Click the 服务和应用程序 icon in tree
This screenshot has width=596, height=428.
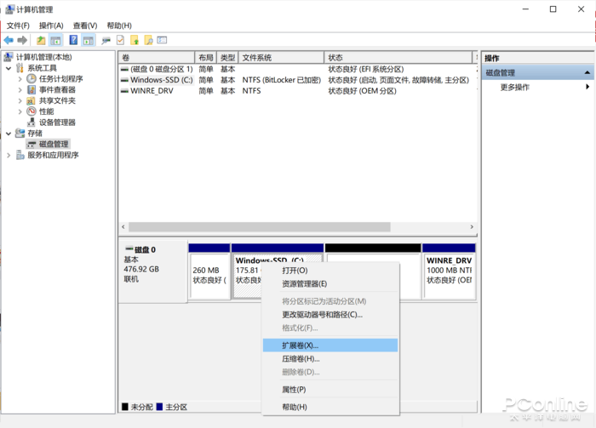click(20, 155)
